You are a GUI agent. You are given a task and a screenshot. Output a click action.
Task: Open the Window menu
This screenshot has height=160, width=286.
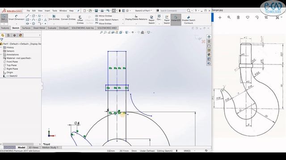(x=63, y=11)
